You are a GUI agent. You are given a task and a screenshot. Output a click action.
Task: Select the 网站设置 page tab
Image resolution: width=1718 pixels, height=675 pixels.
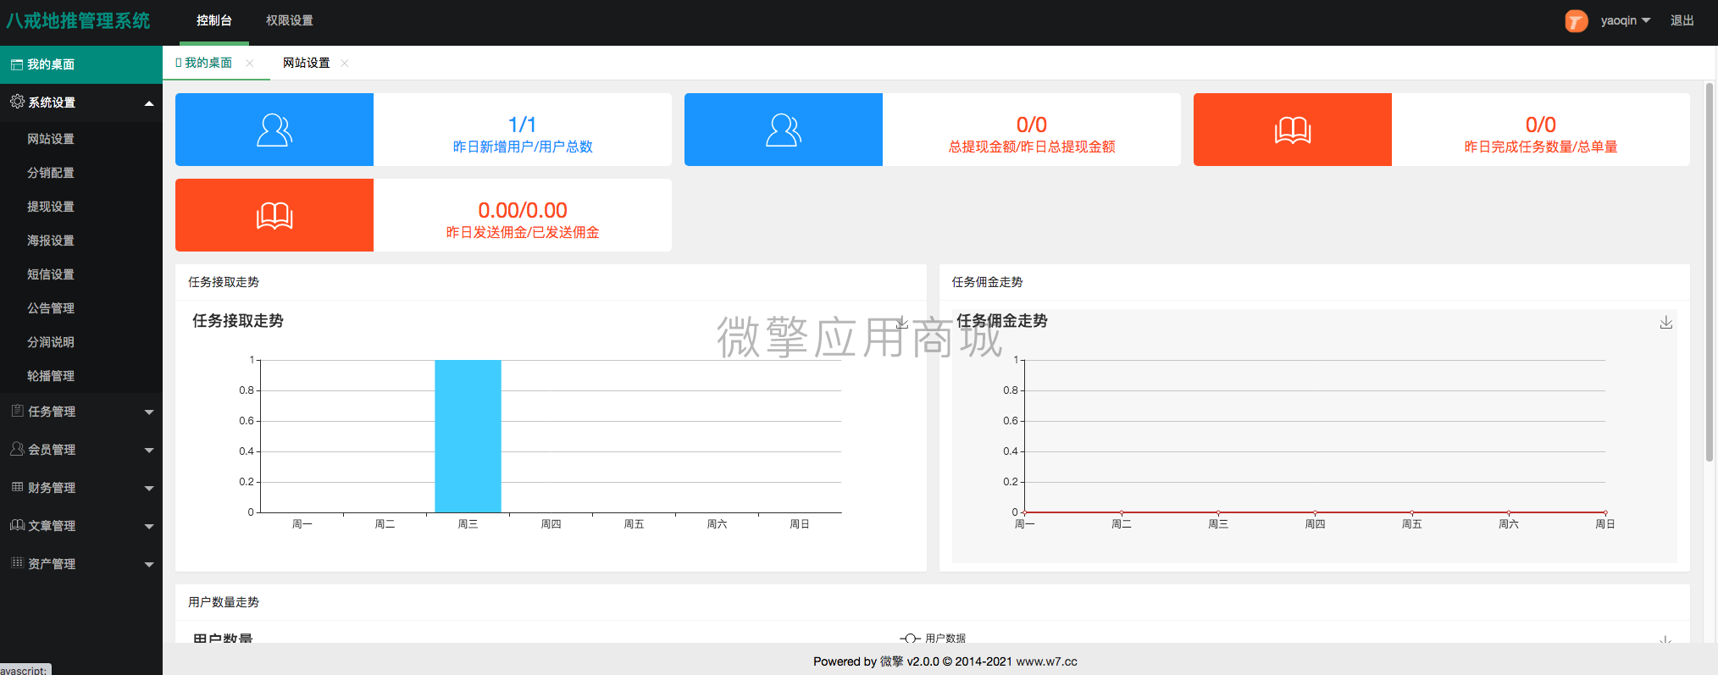(307, 63)
